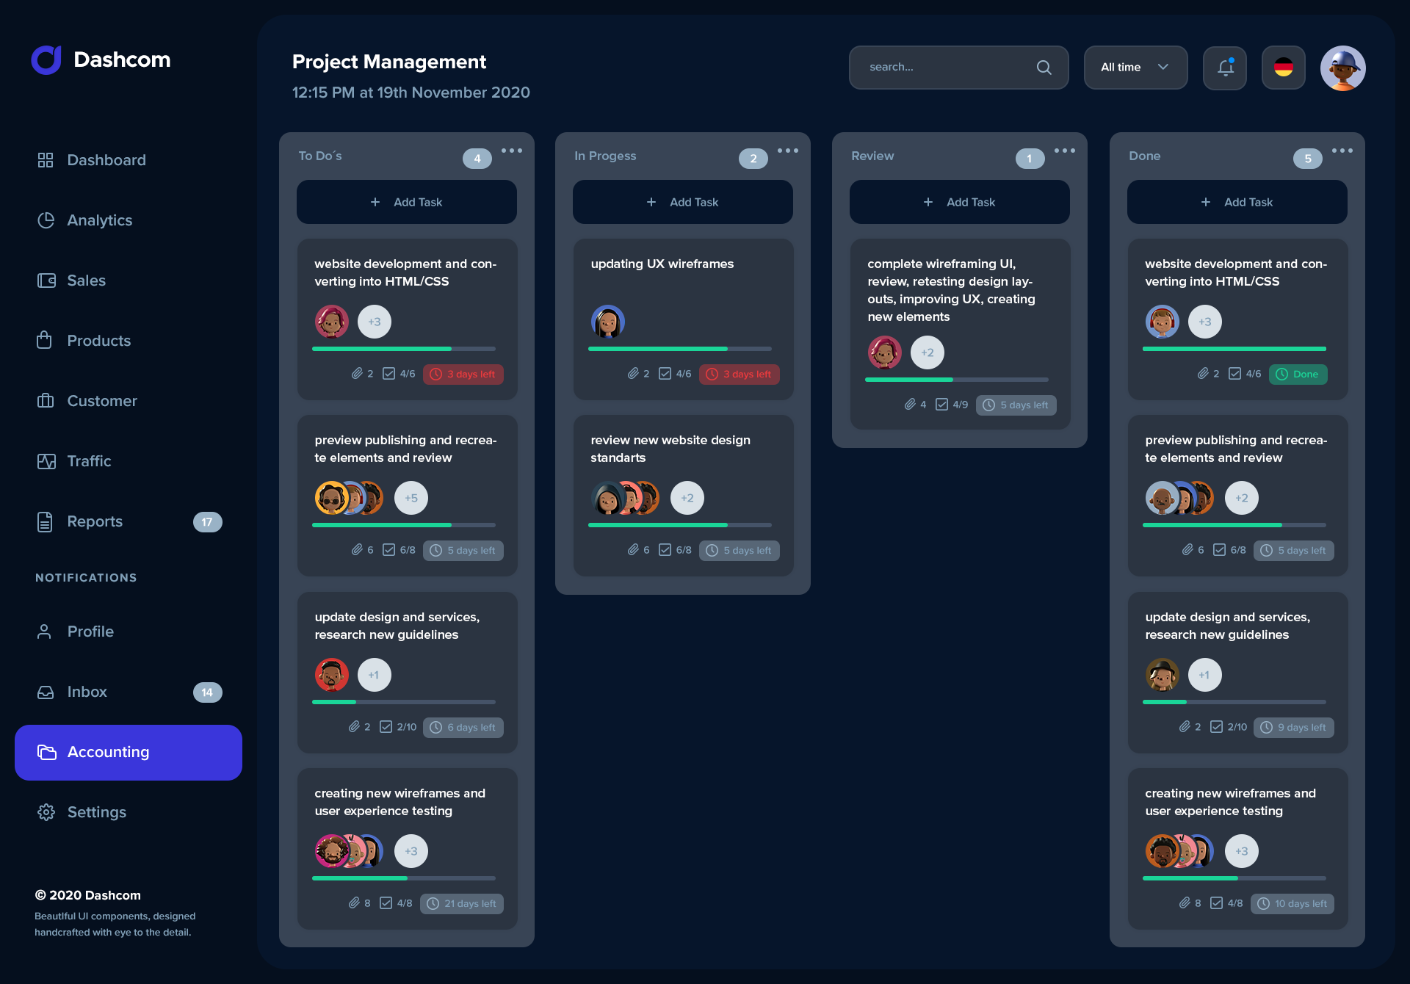Screen dimensions: 1410x984
Task: Click the Done status badge in Review column
Action: coord(1298,374)
